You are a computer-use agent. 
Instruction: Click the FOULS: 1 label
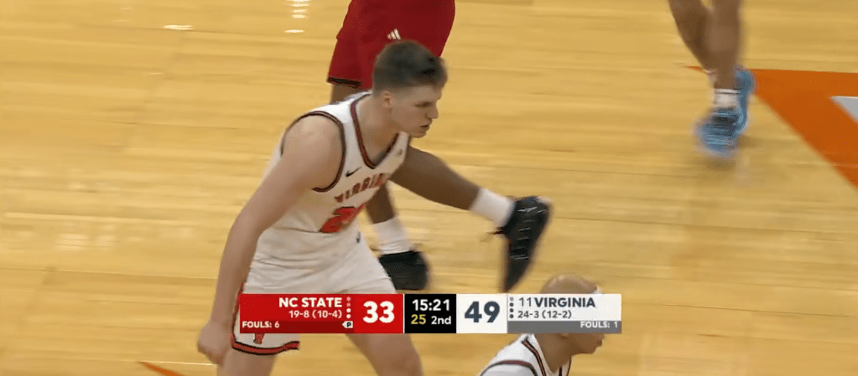(x=599, y=325)
